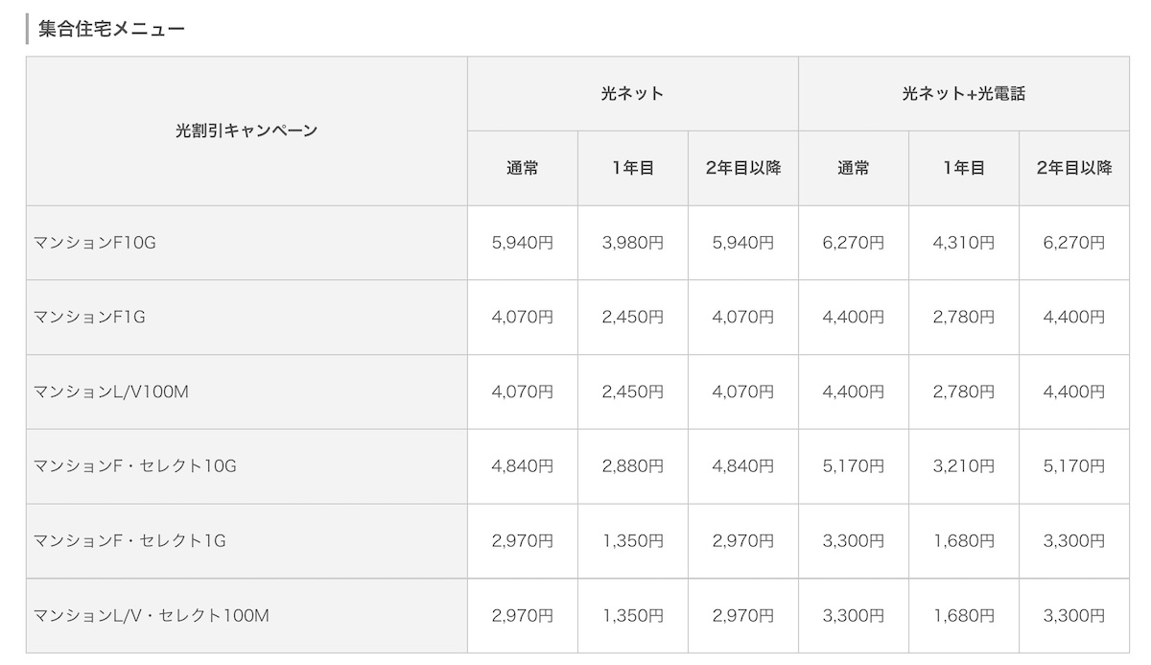The width and height of the screenshot is (1151, 665).
Task: Click the 2年目以降 header under 光ネット
Action: coord(743,168)
